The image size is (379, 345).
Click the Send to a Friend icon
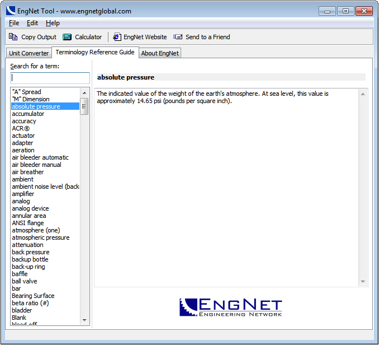point(178,37)
